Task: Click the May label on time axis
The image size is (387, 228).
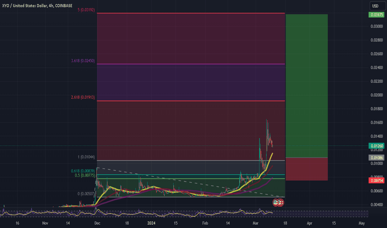Action: (362, 223)
